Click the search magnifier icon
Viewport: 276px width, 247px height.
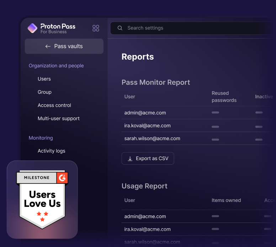coord(120,28)
